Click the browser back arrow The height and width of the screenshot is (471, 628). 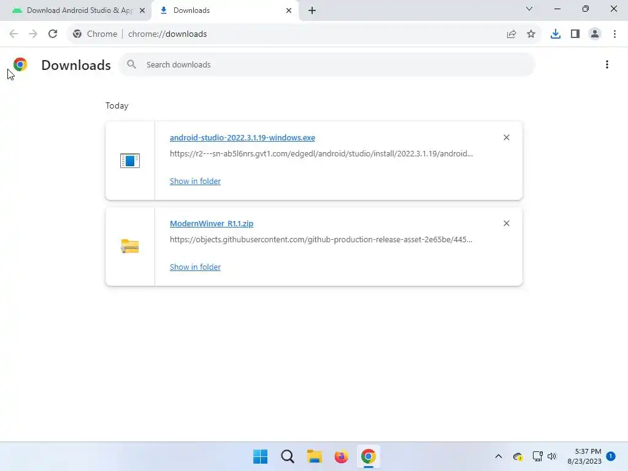(13, 34)
